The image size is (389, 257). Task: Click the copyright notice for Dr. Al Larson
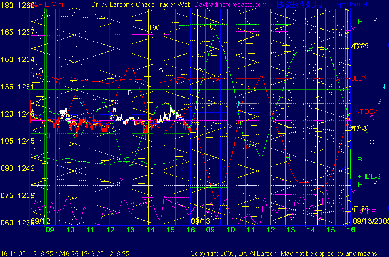pos(284,253)
